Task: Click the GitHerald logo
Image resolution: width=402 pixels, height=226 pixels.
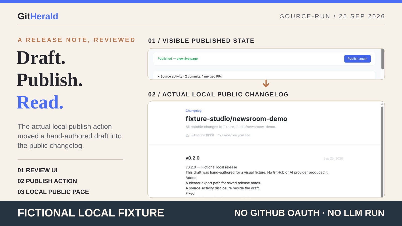Action: click(38, 16)
